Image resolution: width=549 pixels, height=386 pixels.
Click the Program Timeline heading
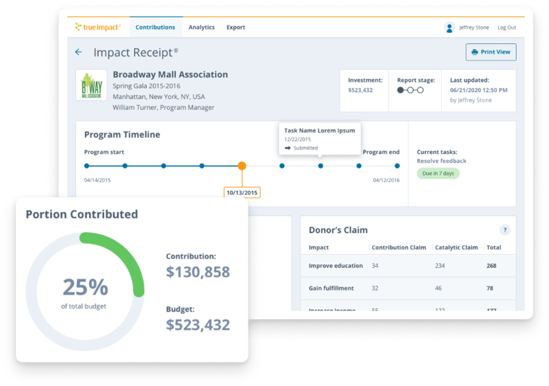[122, 135]
